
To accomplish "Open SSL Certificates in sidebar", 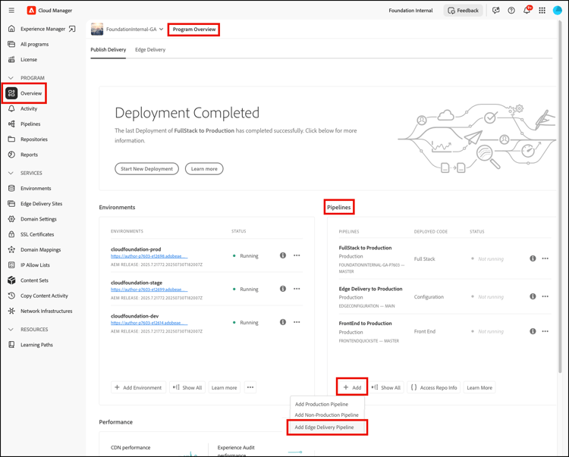I will [37, 234].
